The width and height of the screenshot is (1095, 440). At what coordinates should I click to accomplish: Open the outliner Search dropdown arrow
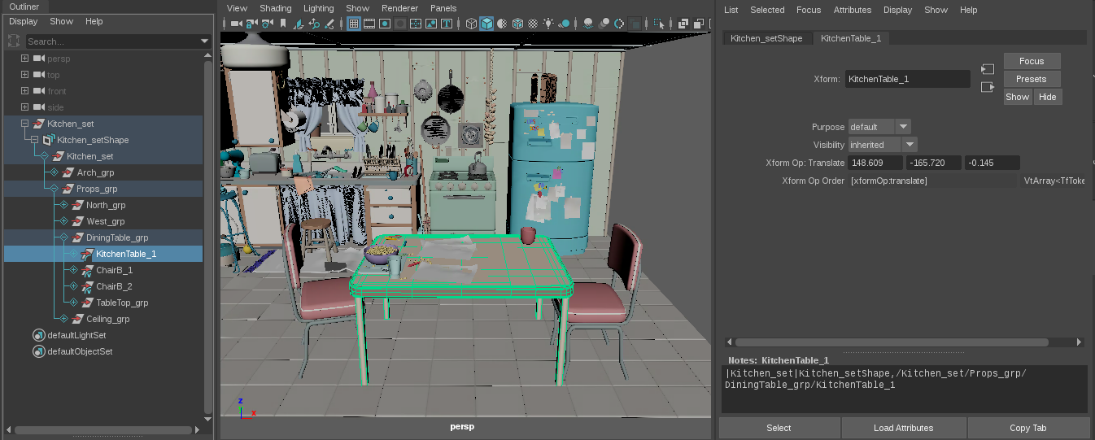point(204,41)
